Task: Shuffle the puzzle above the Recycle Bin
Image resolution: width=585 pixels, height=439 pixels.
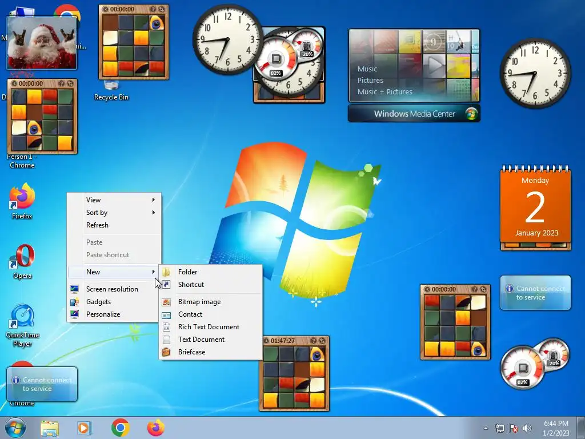Action: pyautogui.click(x=162, y=9)
